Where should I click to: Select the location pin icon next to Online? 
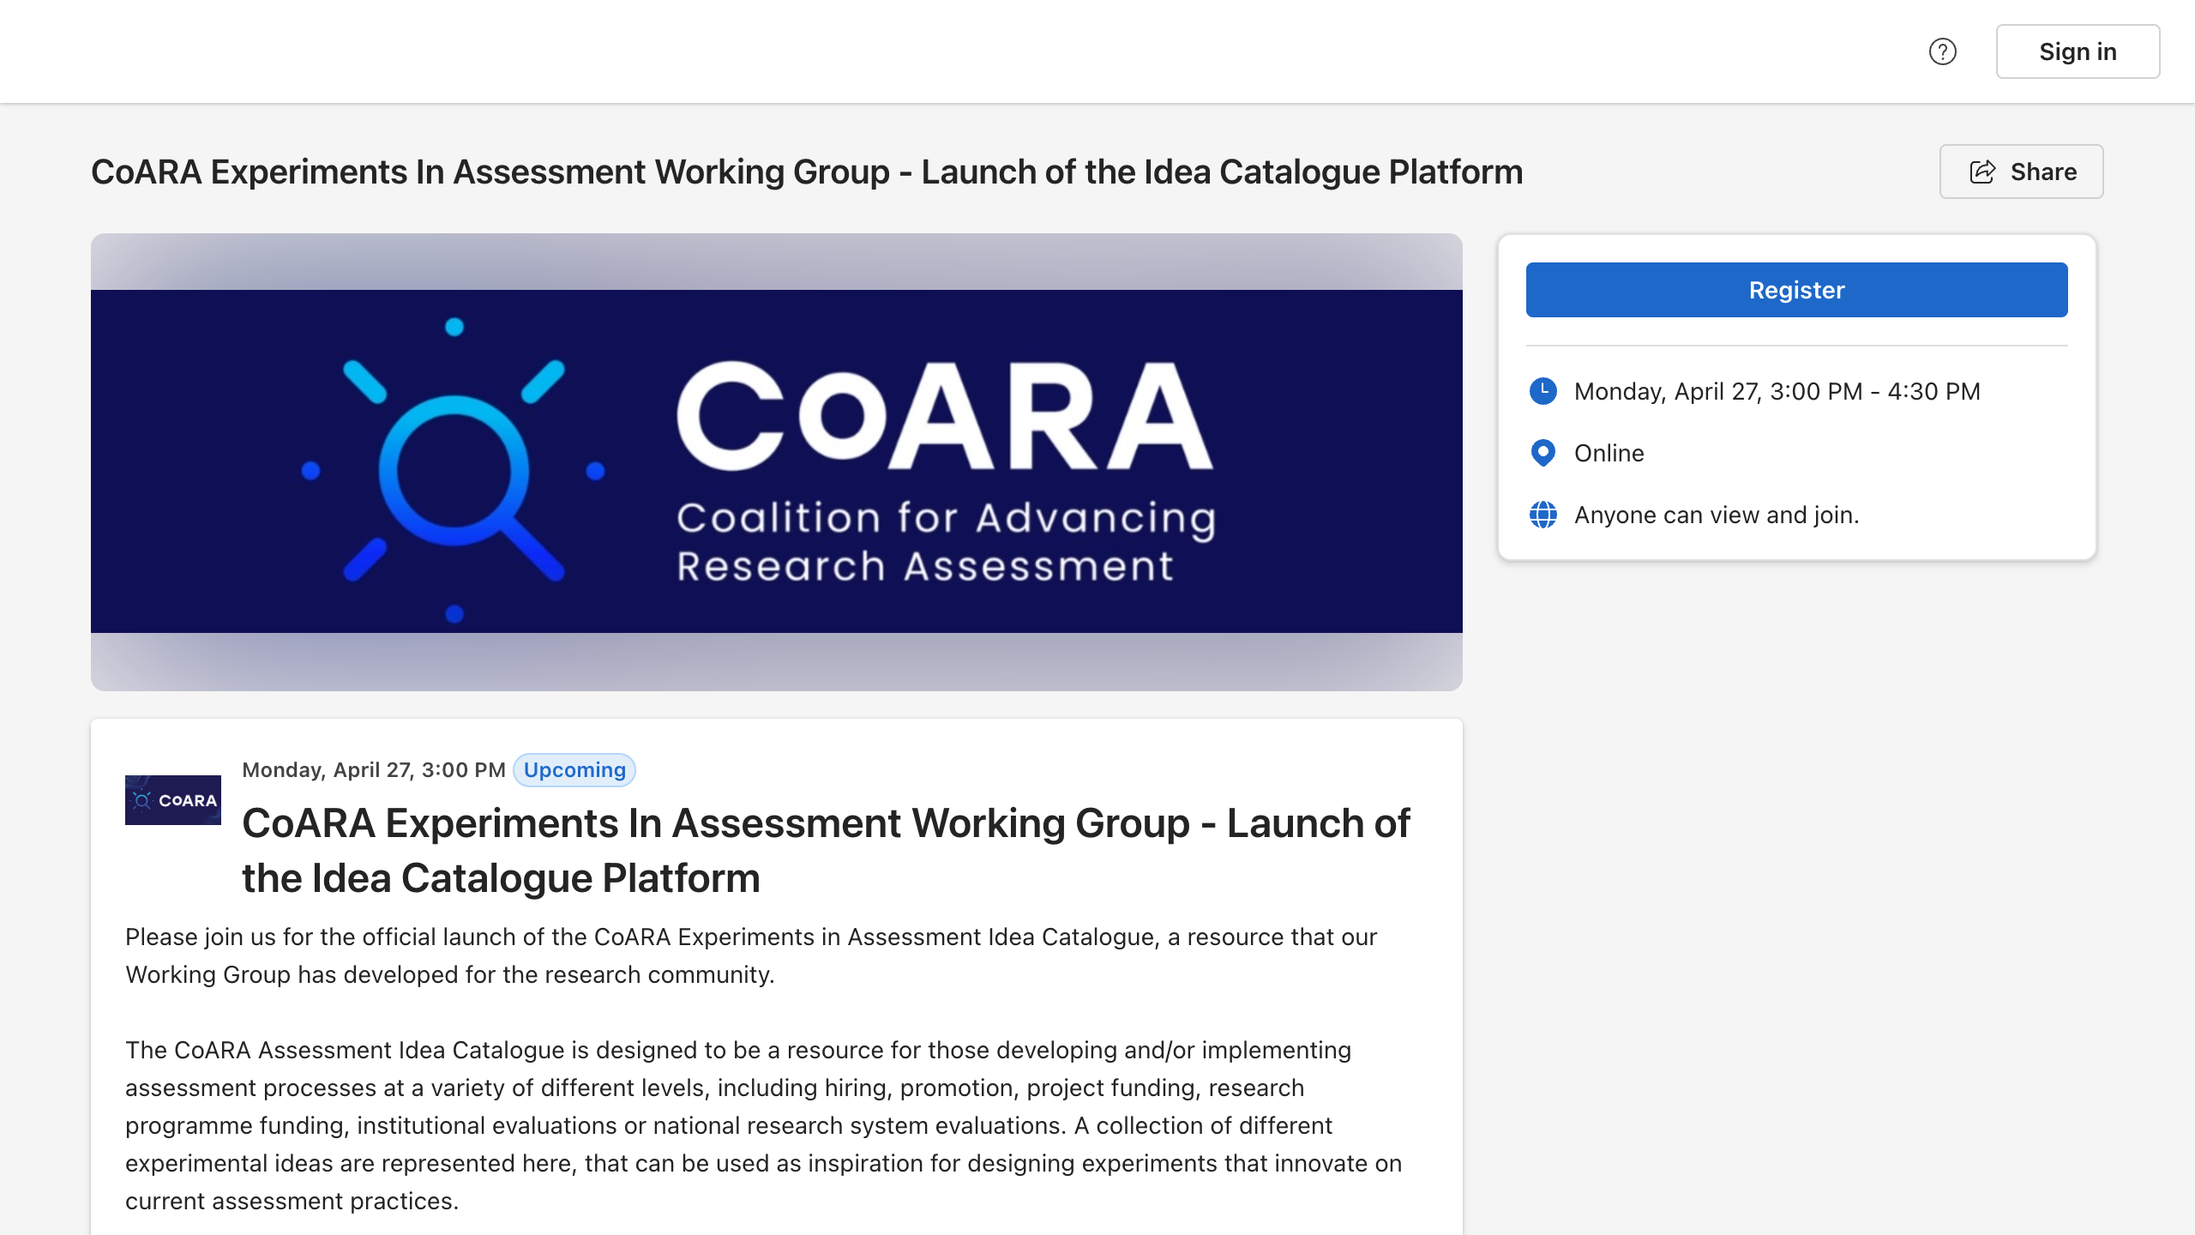click(x=1543, y=453)
